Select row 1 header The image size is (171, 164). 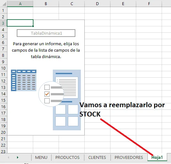click(x=3, y=10)
